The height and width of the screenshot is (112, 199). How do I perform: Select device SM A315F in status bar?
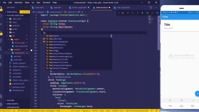point(137,111)
